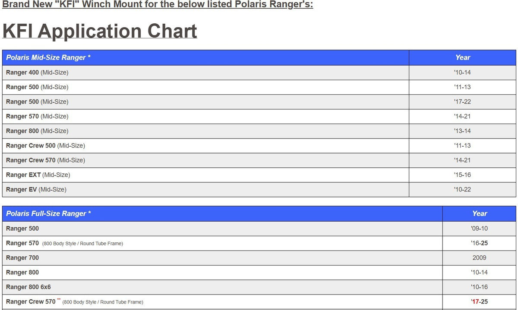
Task: Click the Ranger Crew 500 (Mid-Size) row
Action: (x=259, y=146)
